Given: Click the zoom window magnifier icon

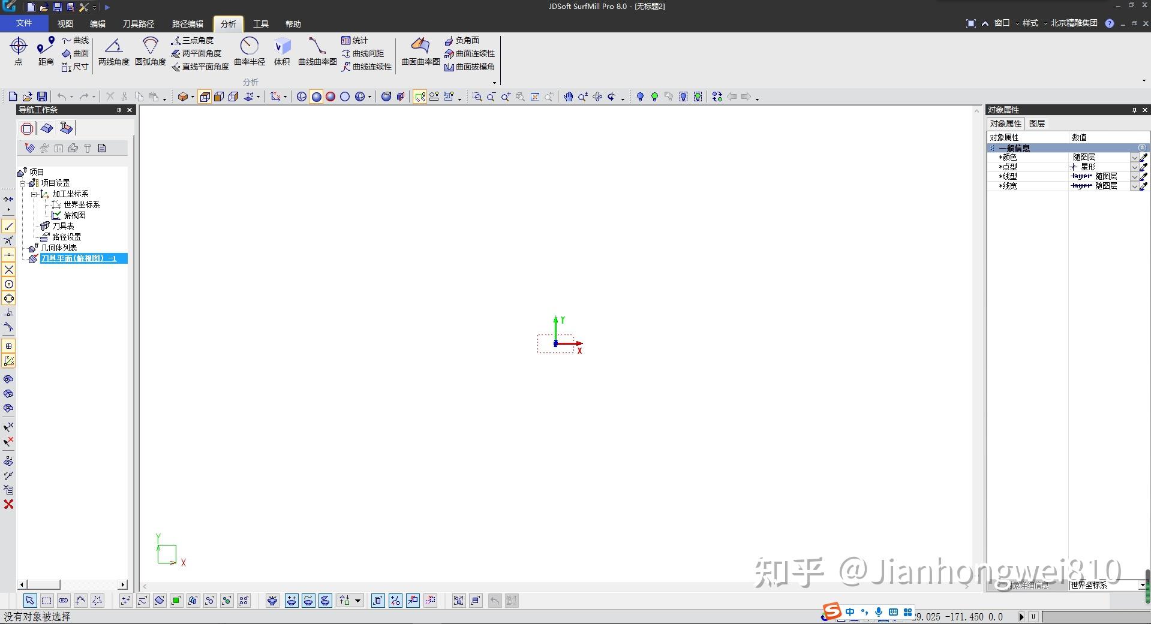Looking at the screenshot, I should coord(477,97).
